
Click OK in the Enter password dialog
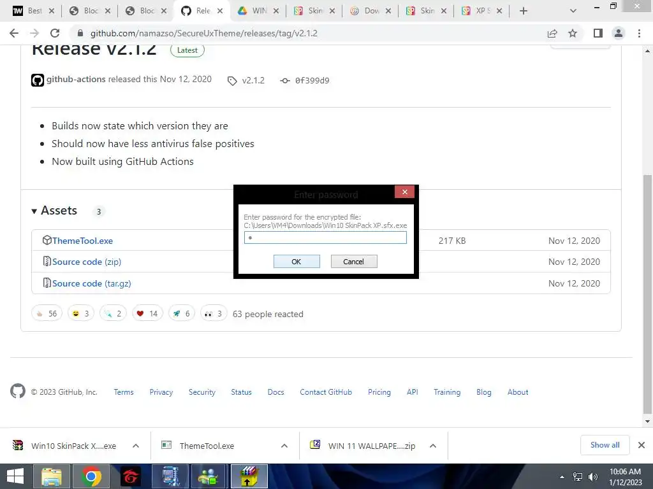pyautogui.click(x=297, y=262)
